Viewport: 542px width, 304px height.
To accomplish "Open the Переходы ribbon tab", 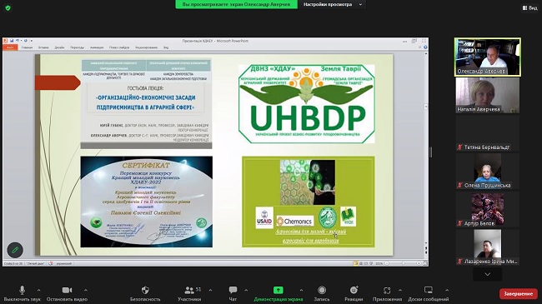I will [x=77, y=47].
